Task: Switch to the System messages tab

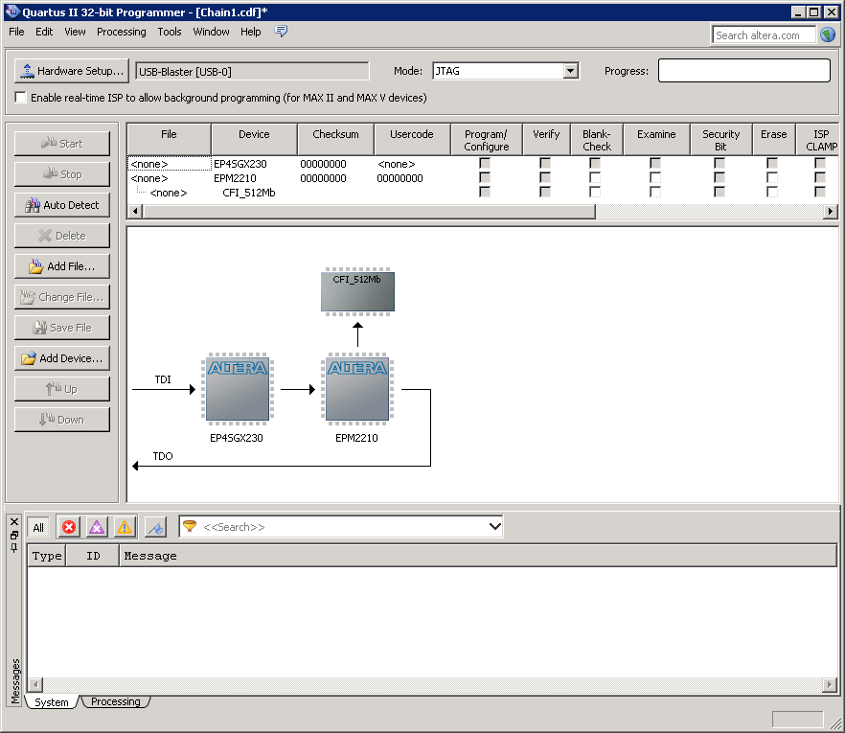Action: 51,702
